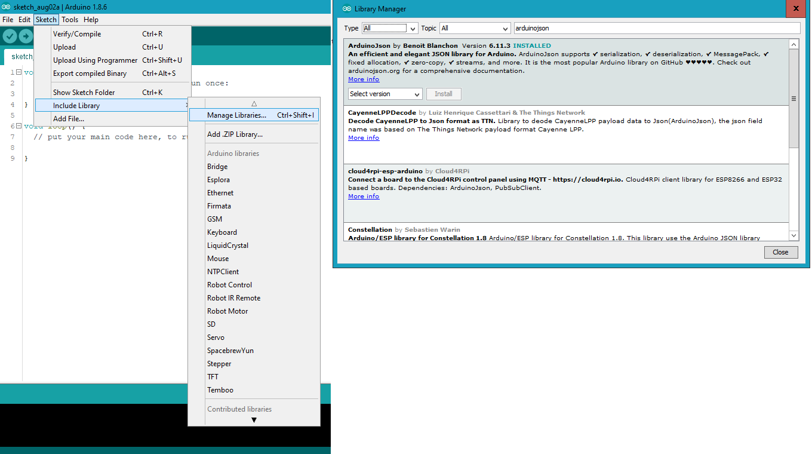Select Upload Using Programmer
Screen dimensions: 812x454
click(x=112, y=60)
